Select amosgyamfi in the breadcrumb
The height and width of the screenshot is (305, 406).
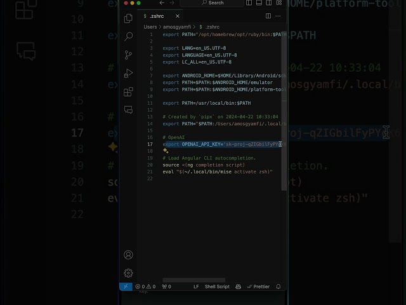tap(177, 27)
